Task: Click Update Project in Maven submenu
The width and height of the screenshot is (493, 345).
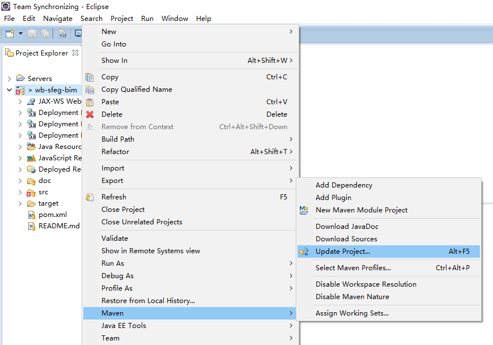Action: point(389,252)
